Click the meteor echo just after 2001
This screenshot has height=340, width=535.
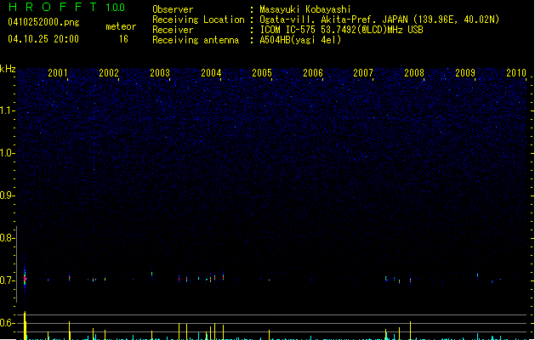[69, 278]
